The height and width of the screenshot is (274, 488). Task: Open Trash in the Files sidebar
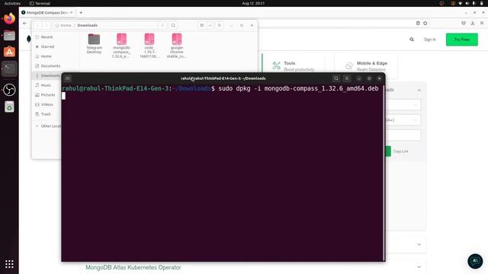[x=46, y=114]
